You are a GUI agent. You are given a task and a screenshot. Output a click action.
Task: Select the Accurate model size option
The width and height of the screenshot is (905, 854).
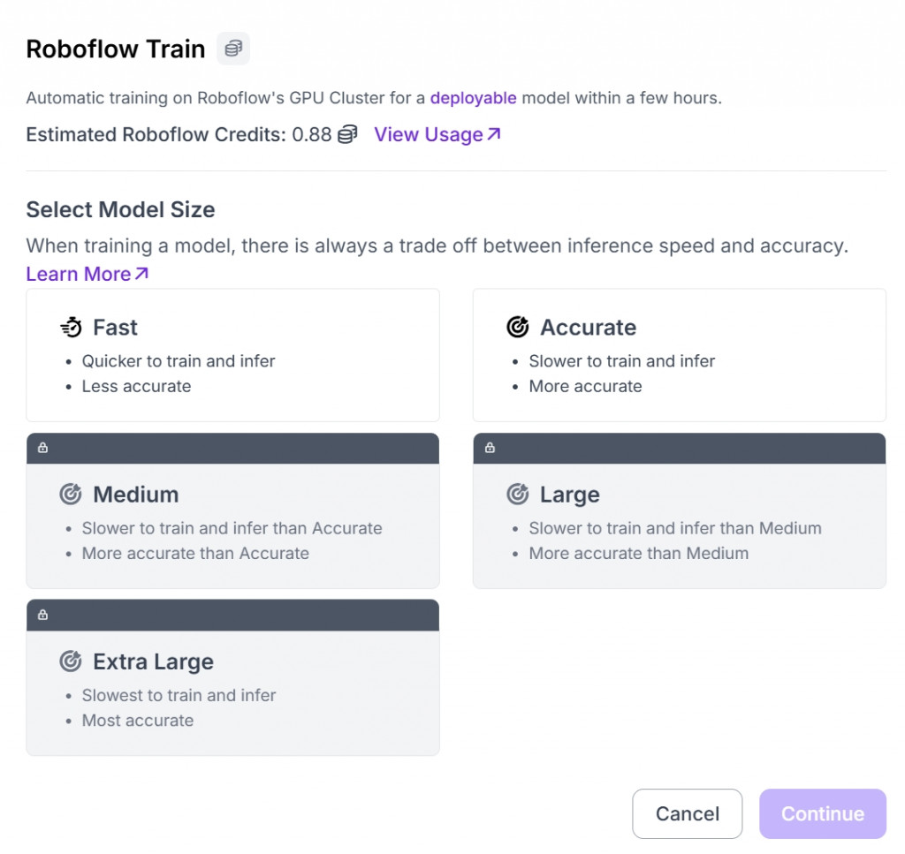click(x=679, y=355)
